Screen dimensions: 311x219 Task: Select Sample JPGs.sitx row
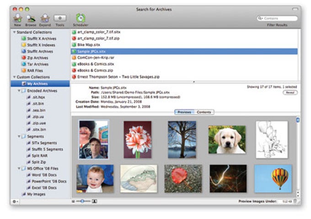tap(184, 51)
